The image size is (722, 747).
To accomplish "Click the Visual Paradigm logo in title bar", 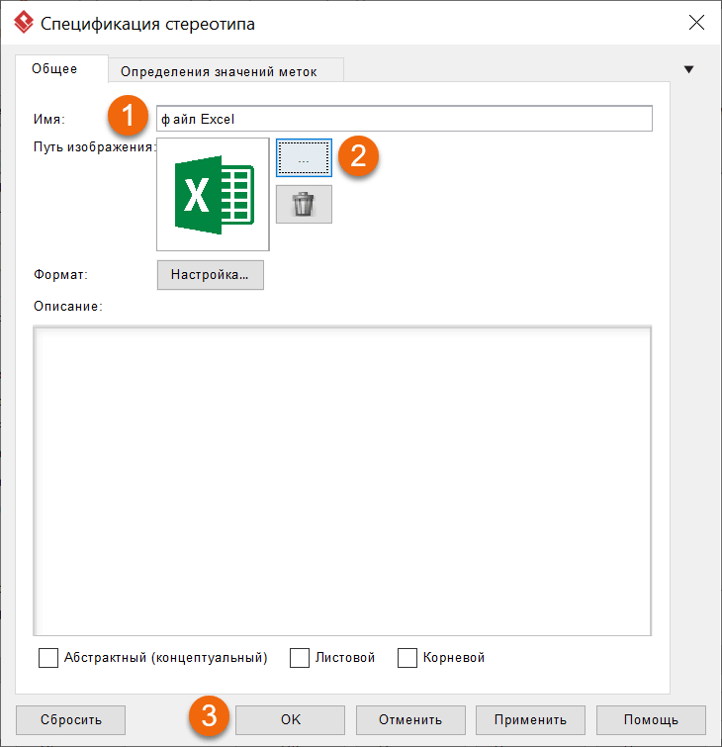I will click(x=22, y=22).
